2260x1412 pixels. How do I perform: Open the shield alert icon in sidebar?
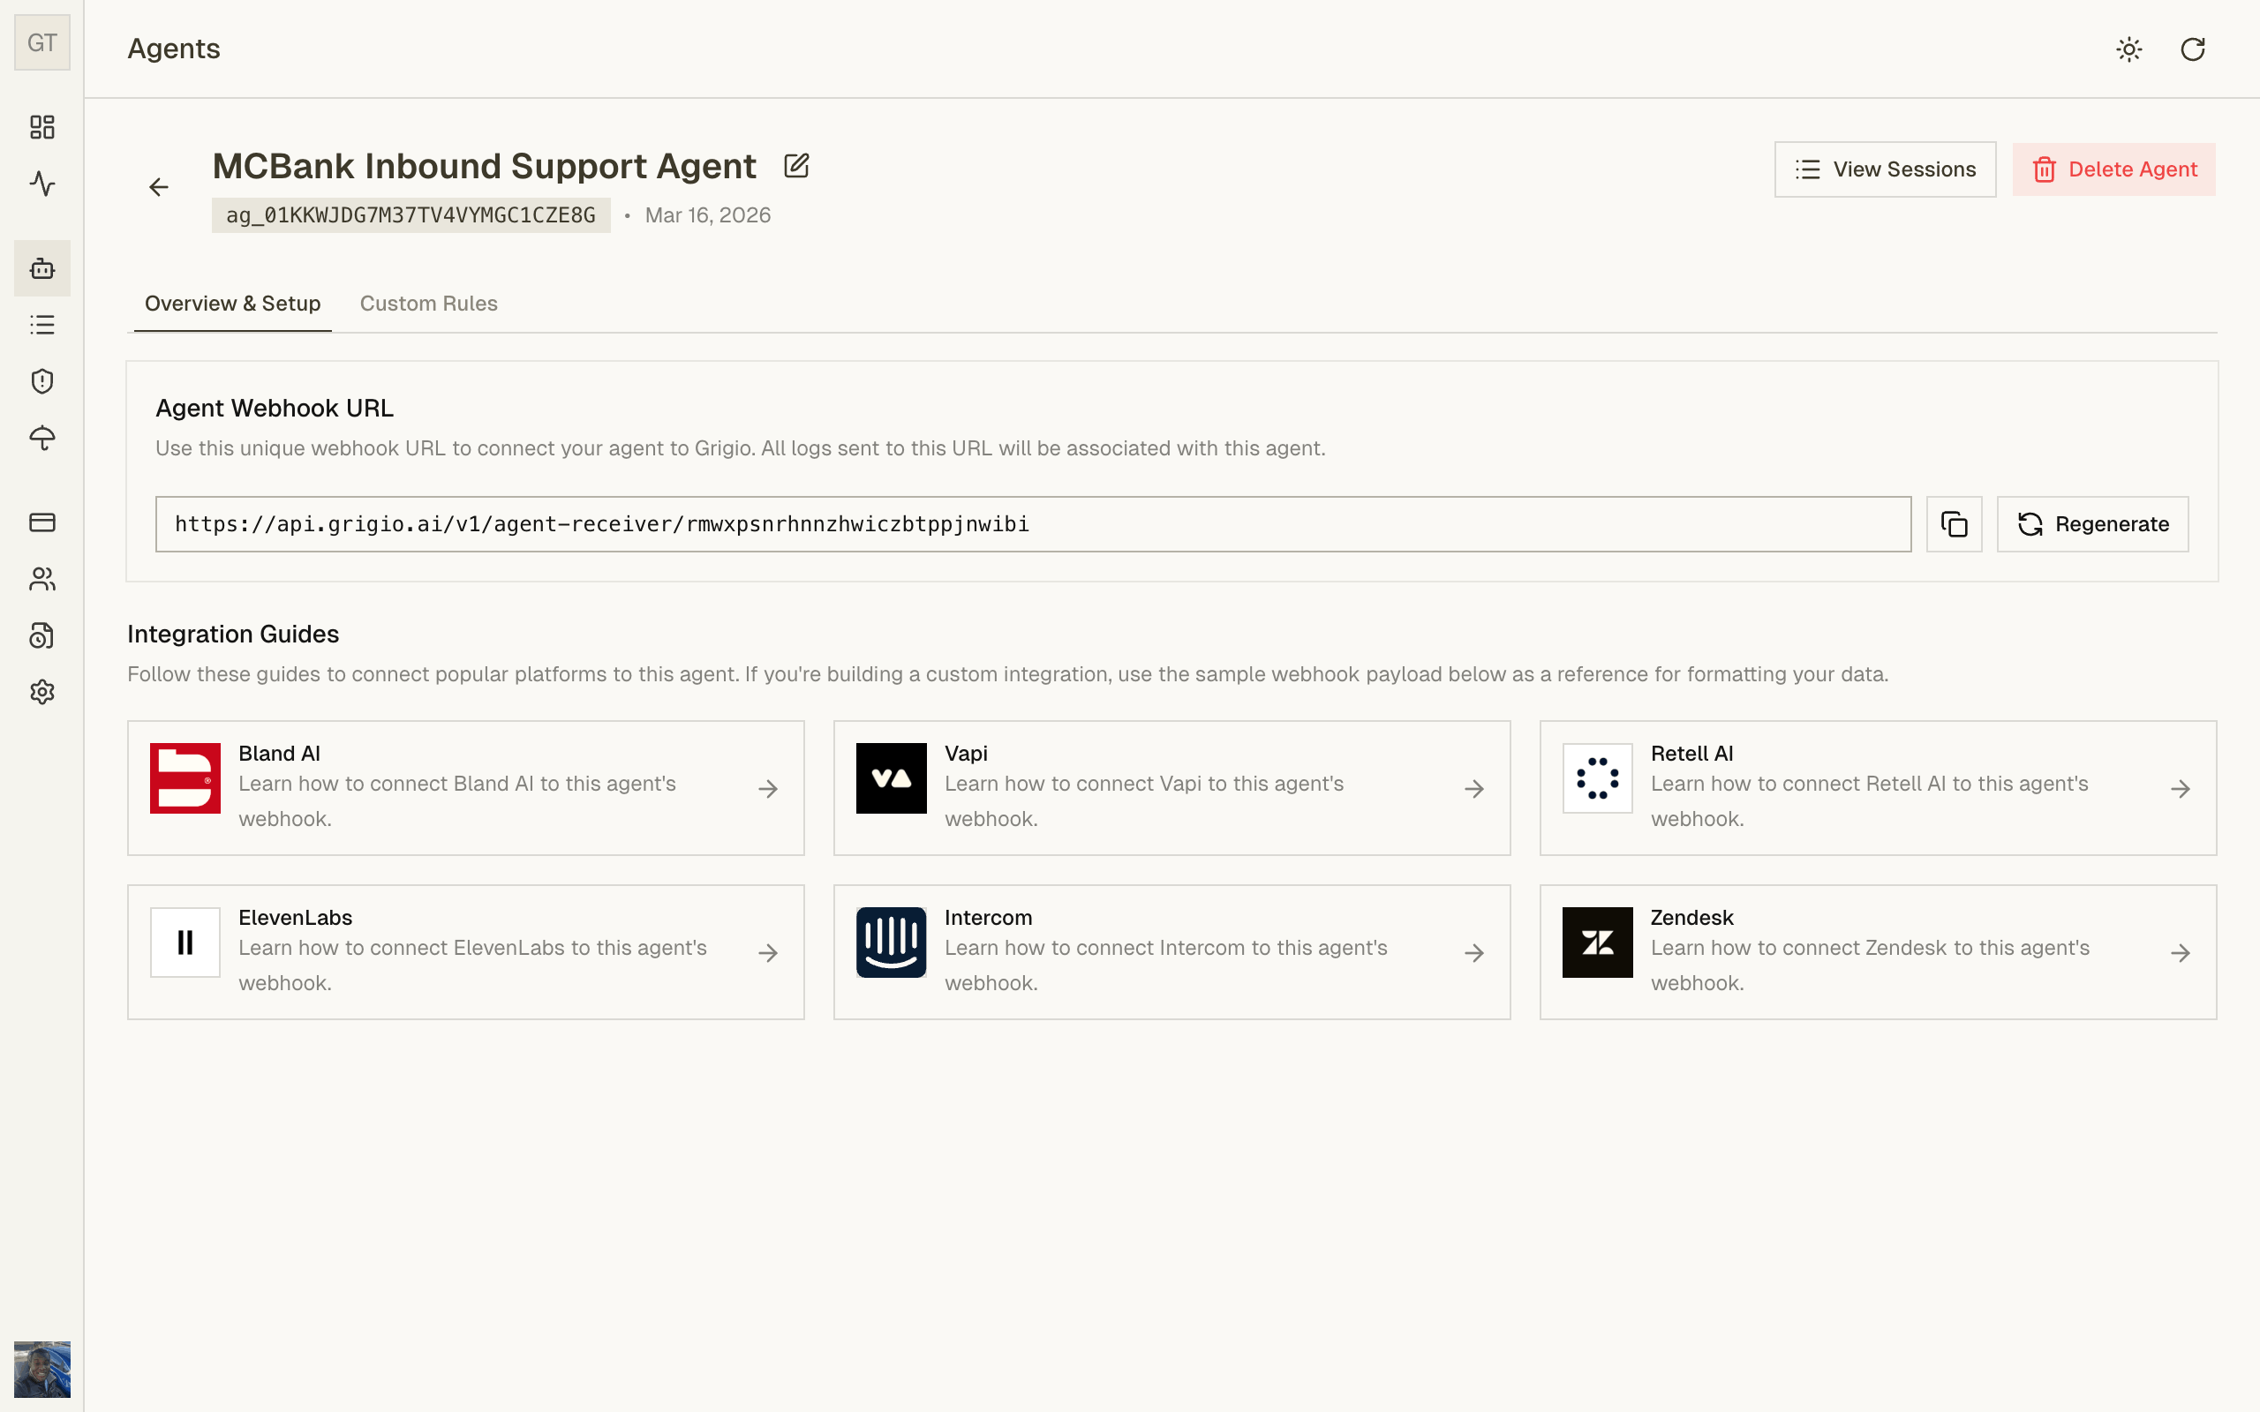[42, 381]
